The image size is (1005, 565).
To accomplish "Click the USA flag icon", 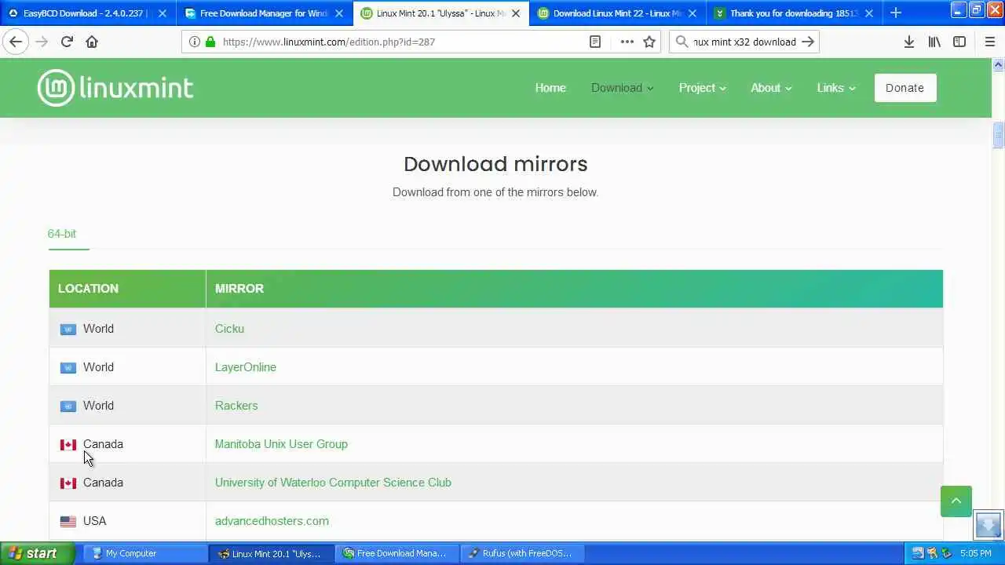I will pyautogui.click(x=68, y=522).
